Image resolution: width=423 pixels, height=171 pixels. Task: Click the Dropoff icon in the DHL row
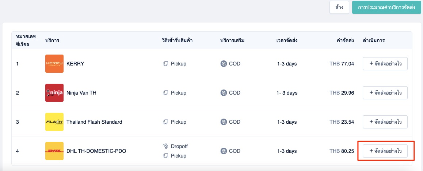(x=165, y=146)
